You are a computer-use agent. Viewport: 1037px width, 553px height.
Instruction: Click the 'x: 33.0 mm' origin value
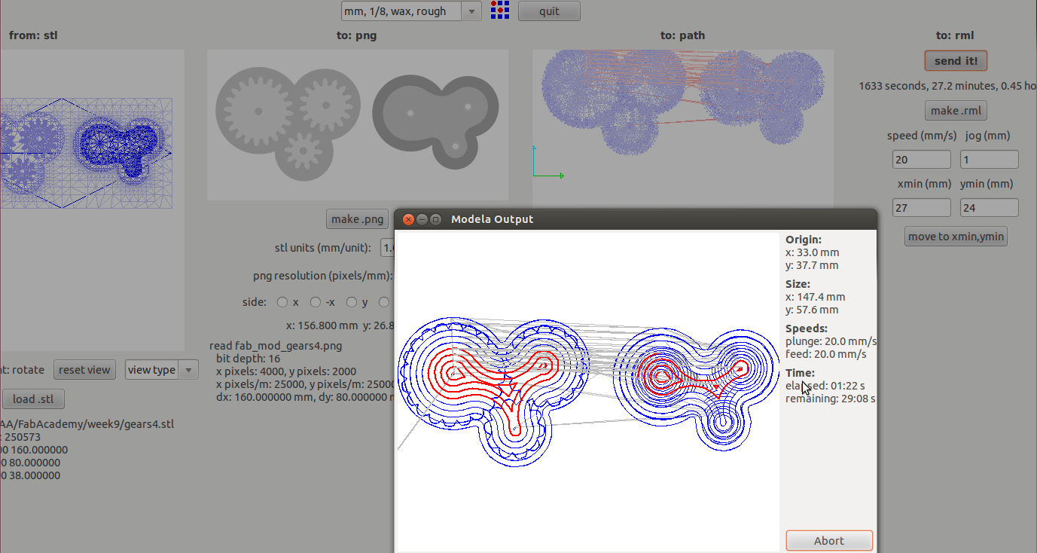[x=812, y=252]
